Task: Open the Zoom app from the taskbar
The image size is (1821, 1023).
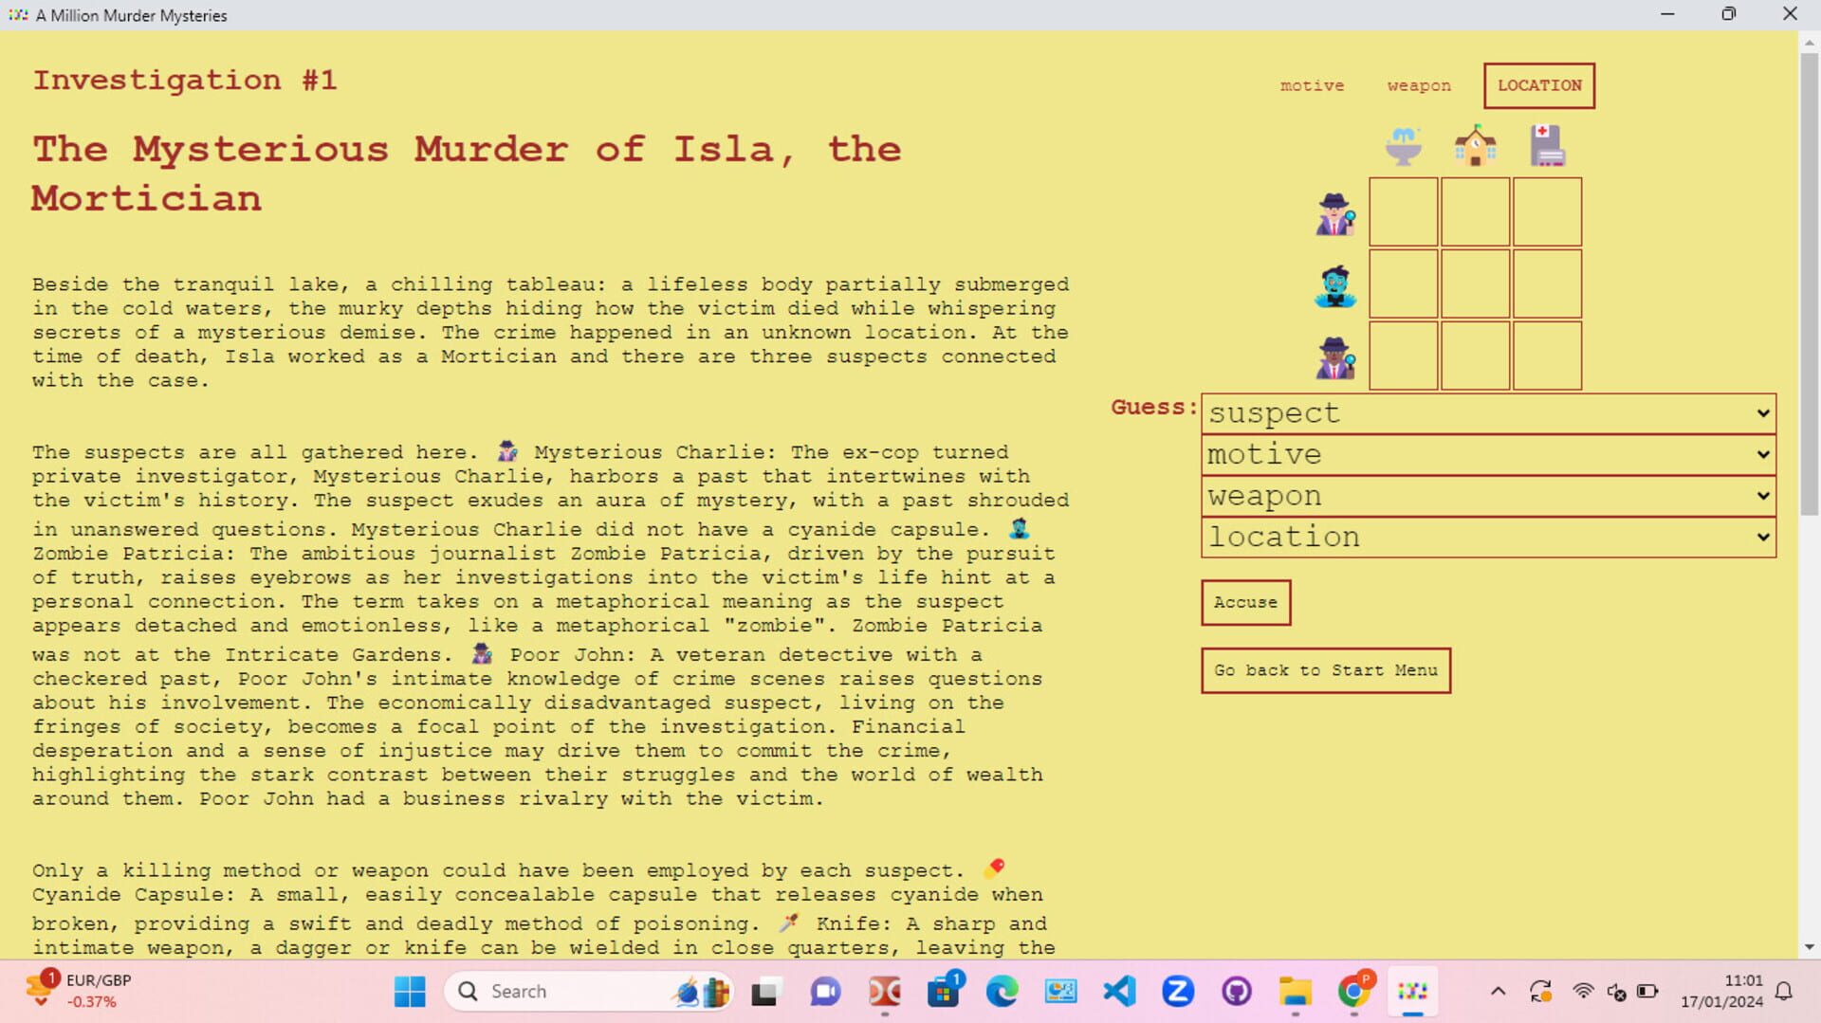Action: [x=1178, y=992]
